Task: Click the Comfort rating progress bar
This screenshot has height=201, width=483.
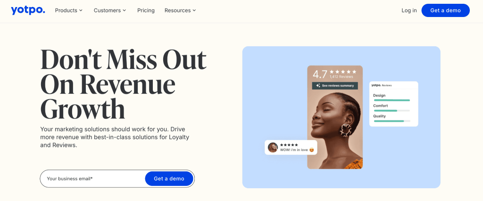Action: coord(392,110)
